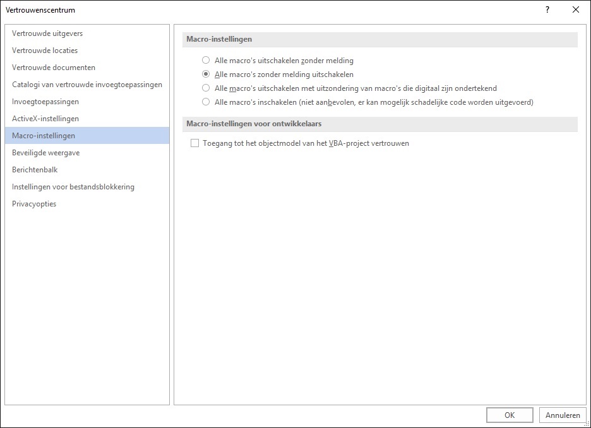Open the Vertrouwde locaties section
Screen dimensions: 591x428
tap(87, 51)
